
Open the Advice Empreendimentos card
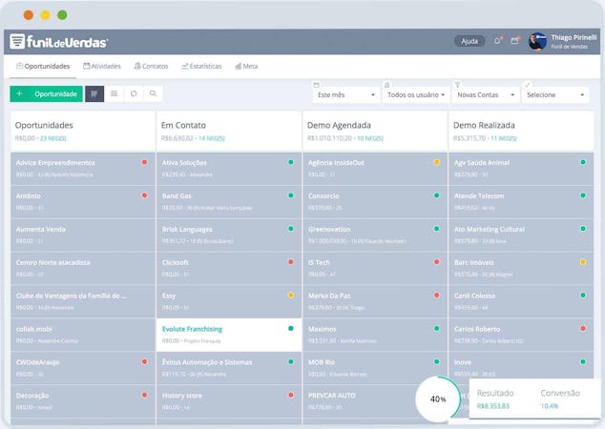pos(83,169)
